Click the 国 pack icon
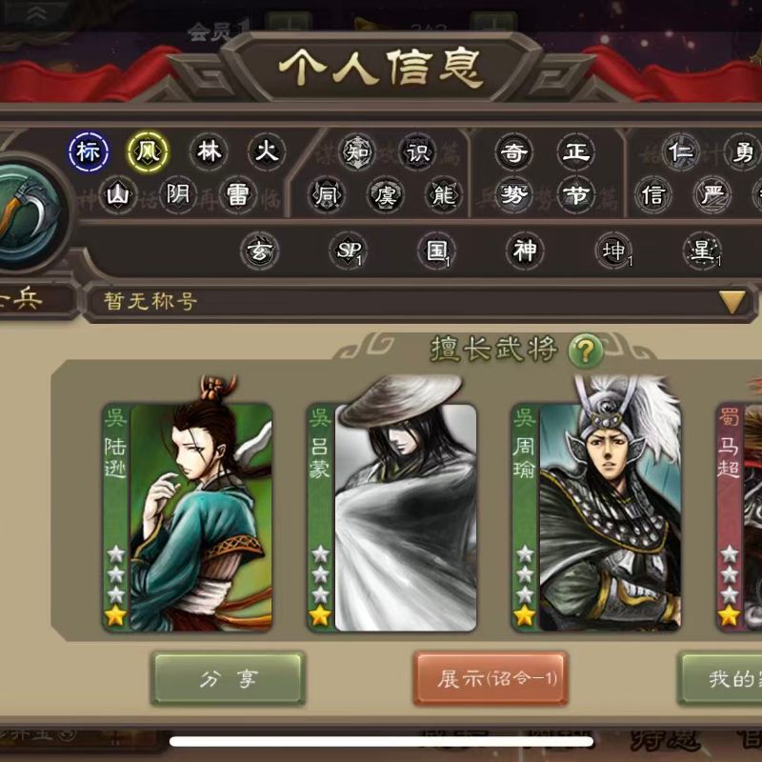 point(436,251)
